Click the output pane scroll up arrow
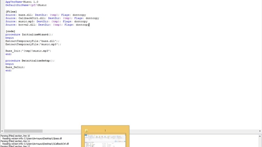This screenshot has width=262, height=147. tap(260, 136)
